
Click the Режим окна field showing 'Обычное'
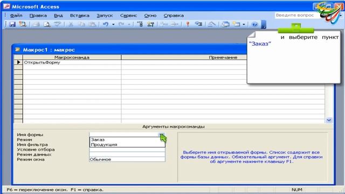click(127, 160)
